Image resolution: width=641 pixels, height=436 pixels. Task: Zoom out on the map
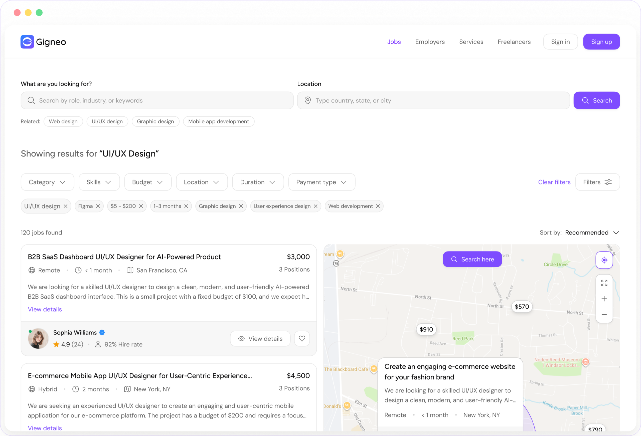click(x=604, y=314)
